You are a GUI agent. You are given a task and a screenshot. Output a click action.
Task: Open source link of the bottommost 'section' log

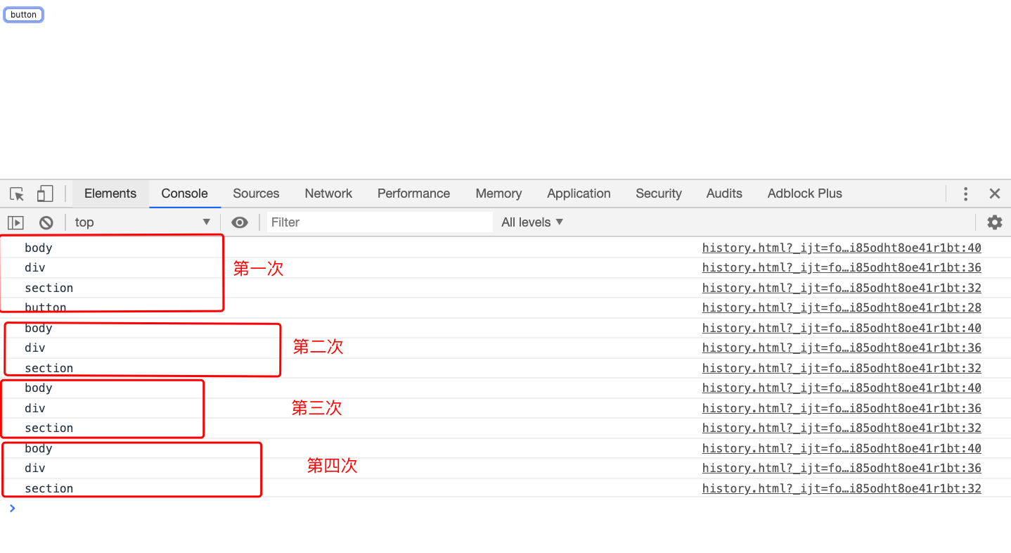click(842, 488)
